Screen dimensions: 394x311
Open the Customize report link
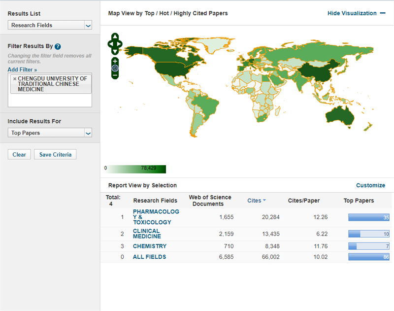pos(370,185)
